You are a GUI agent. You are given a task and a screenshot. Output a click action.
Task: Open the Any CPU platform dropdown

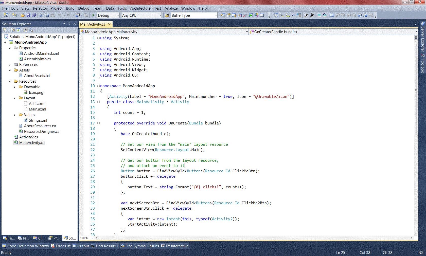pyautogui.click(x=160, y=15)
